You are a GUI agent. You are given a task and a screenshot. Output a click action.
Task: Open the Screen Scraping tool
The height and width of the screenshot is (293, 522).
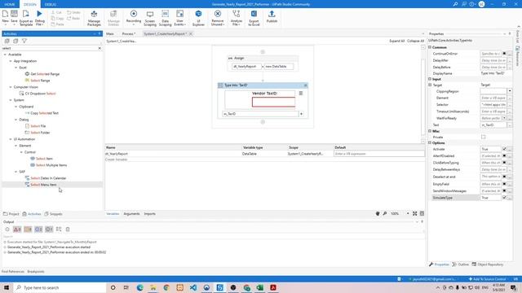(150, 18)
